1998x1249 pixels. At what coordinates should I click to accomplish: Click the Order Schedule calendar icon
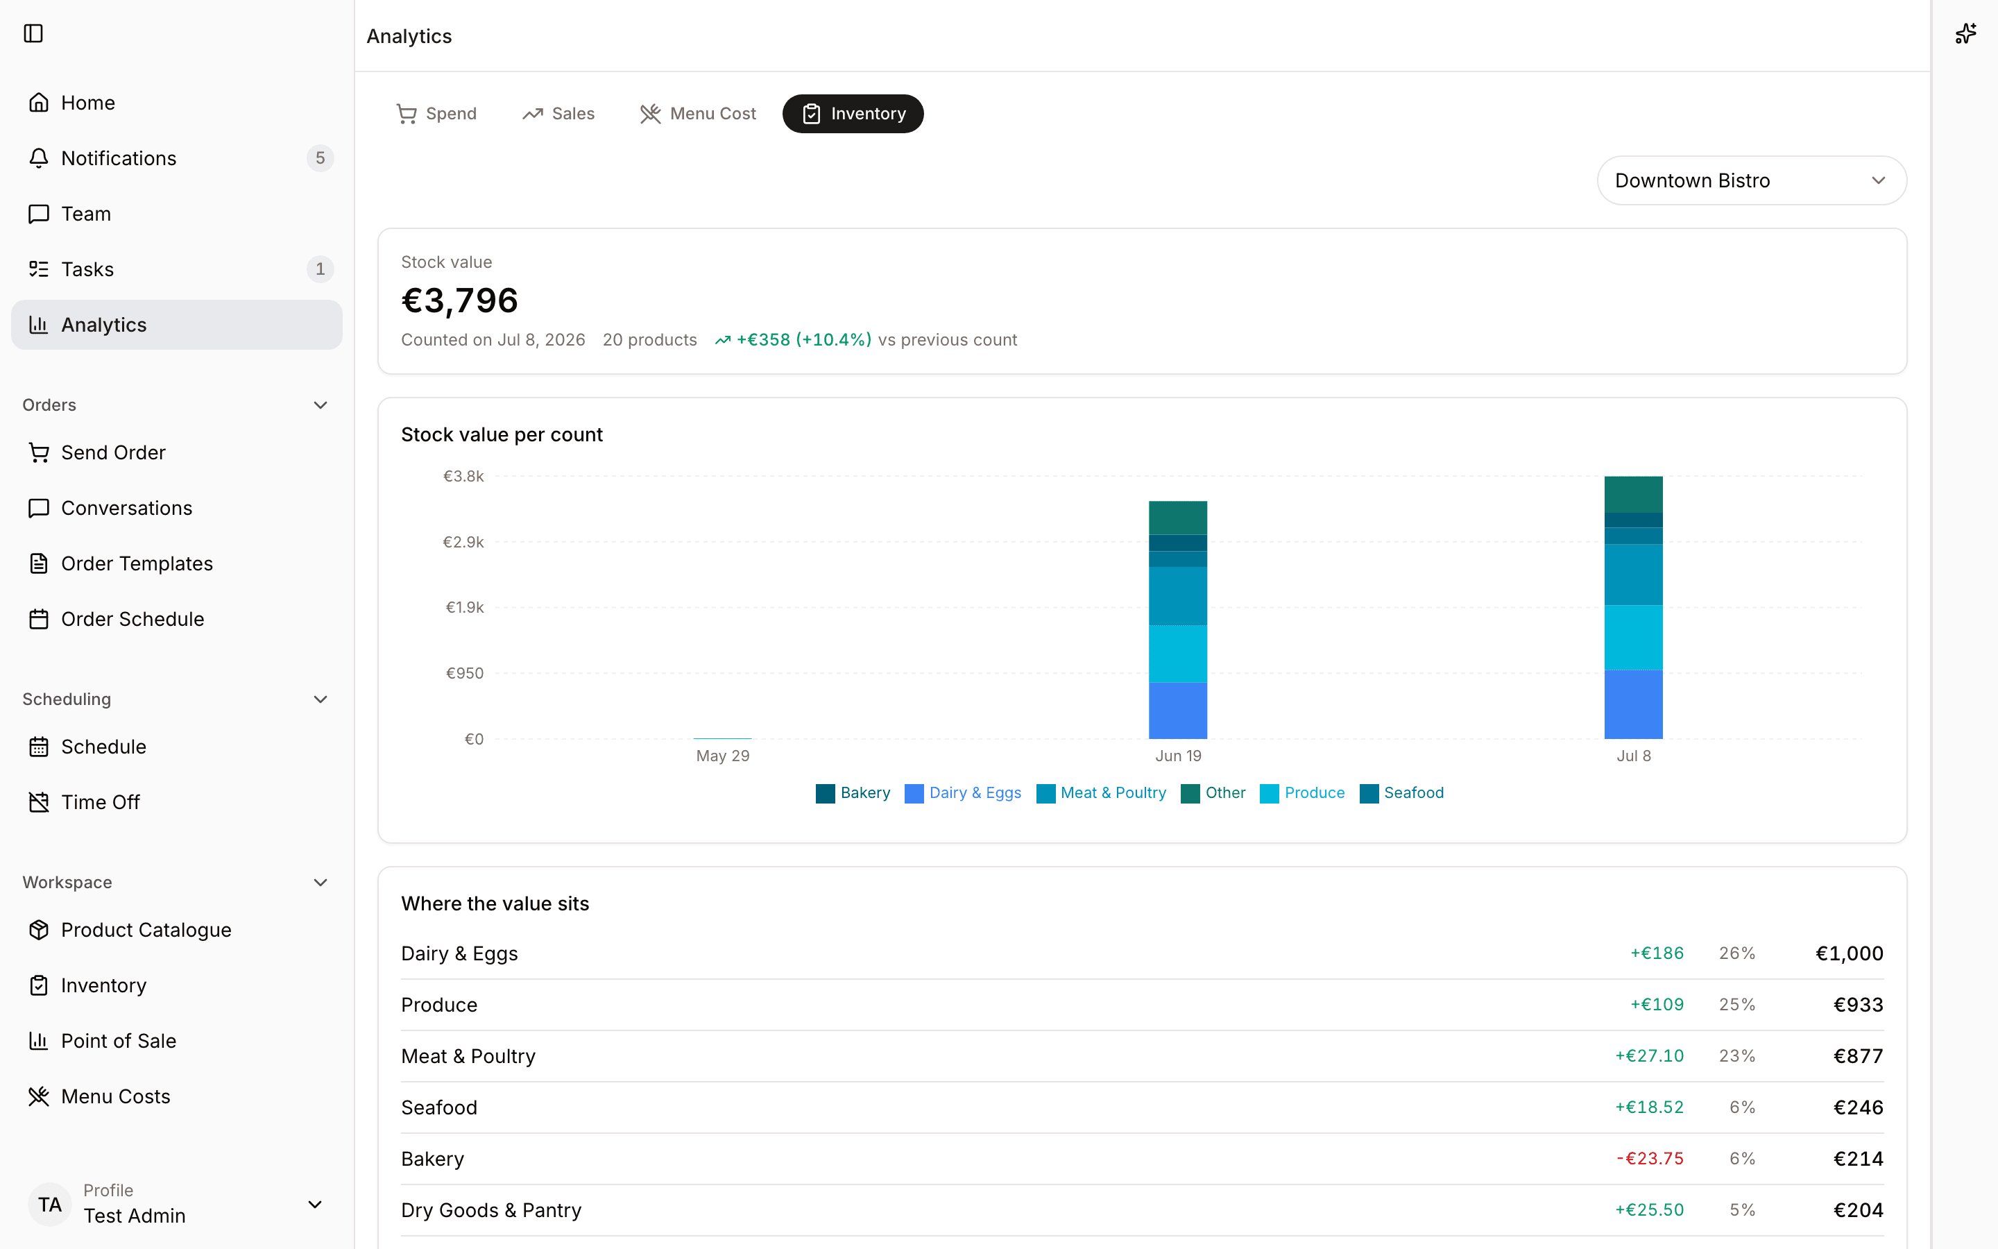[x=39, y=619]
